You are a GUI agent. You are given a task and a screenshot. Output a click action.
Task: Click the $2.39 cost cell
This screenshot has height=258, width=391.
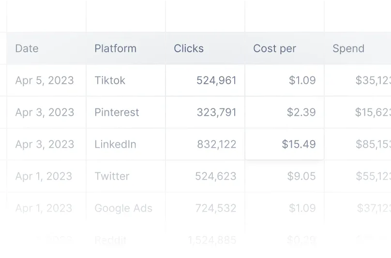pyautogui.click(x=301, y=112)
